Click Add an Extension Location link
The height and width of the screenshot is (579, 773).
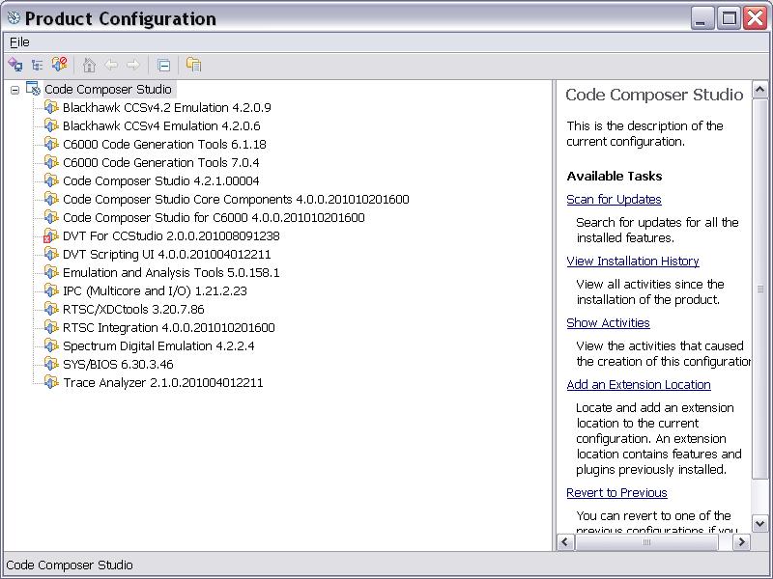click(638, 385)
